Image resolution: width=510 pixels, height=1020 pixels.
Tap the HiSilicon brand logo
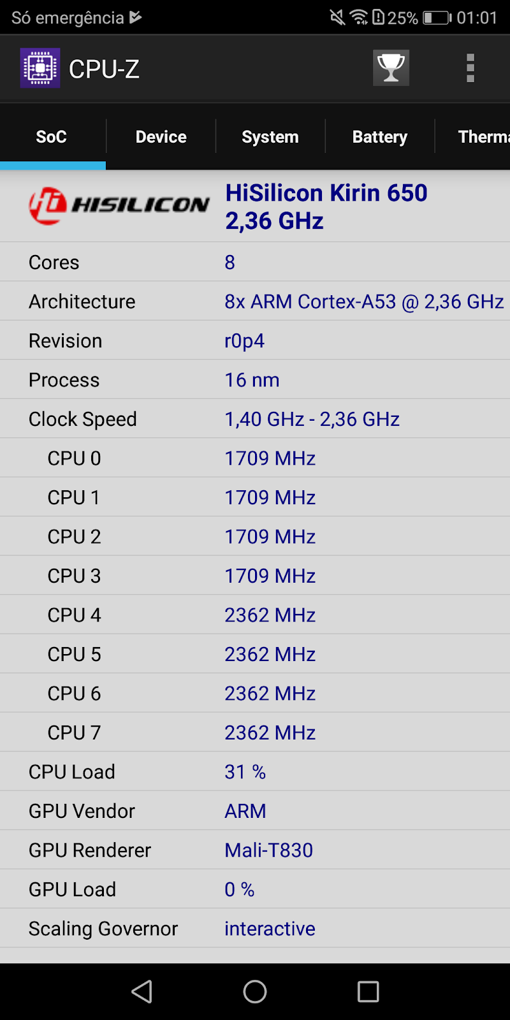pos(119,205)
